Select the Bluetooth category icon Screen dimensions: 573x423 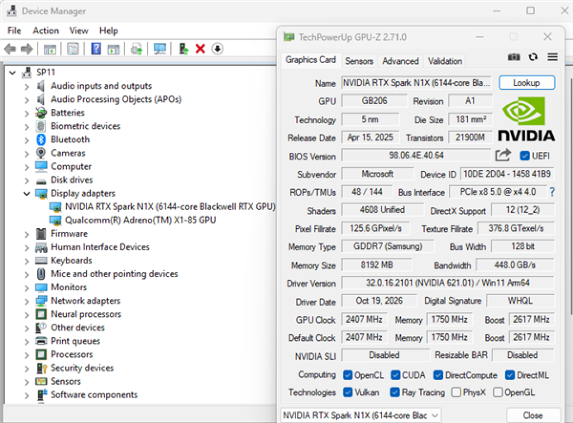41,140
